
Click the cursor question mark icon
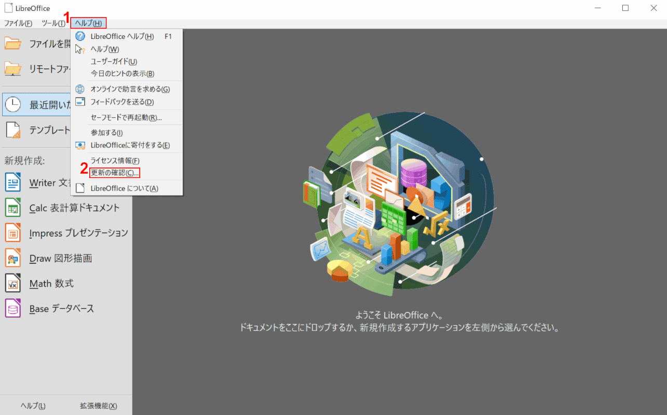(80, 49)
